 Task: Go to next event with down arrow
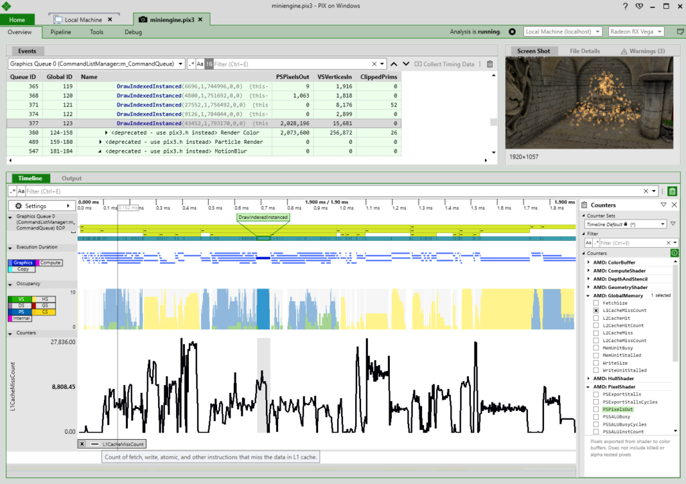click(x=406, y=64)
